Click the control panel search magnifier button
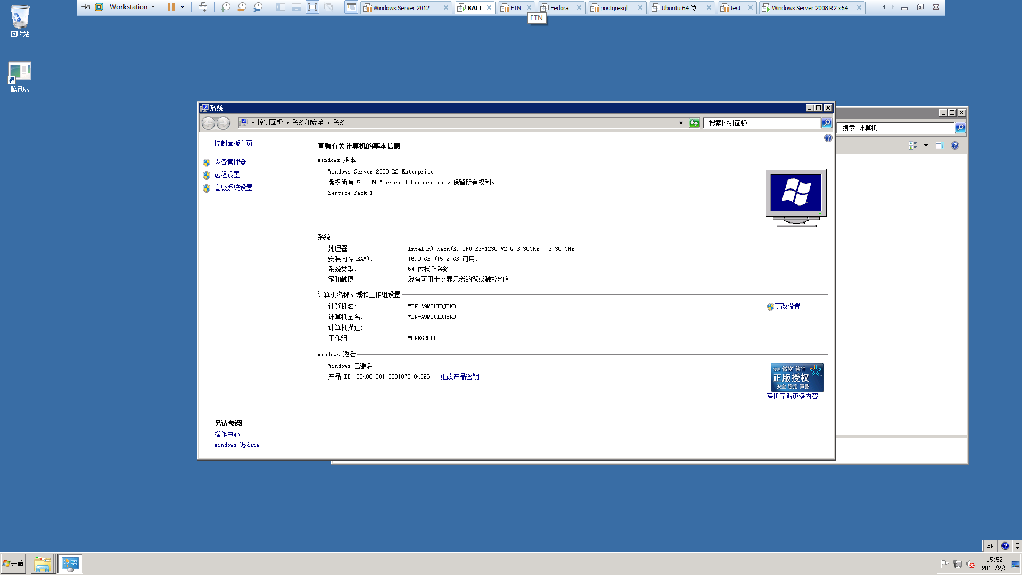1022x575 pixels. pos(826,123)
